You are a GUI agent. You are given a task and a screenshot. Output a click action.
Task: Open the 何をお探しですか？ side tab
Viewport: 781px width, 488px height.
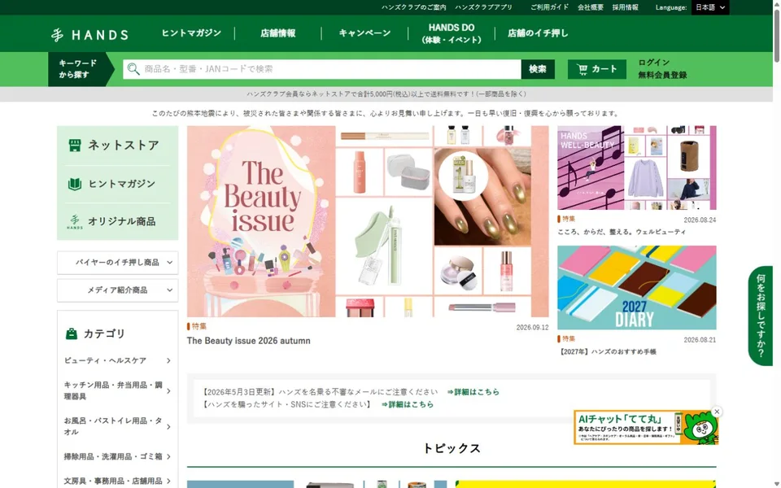point(761,316)
